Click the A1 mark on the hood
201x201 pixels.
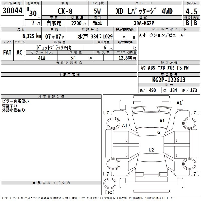coord(162,121)
